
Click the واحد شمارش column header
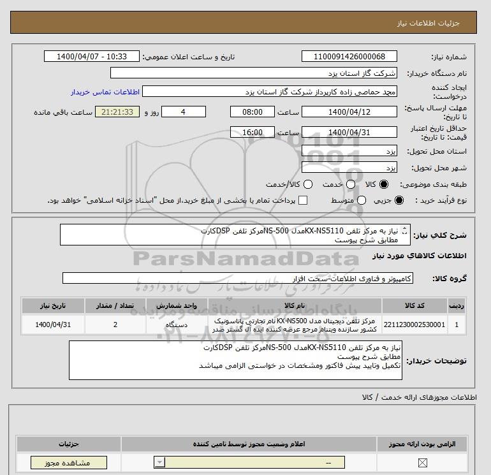pyautogui.click(x=177, y=305)
